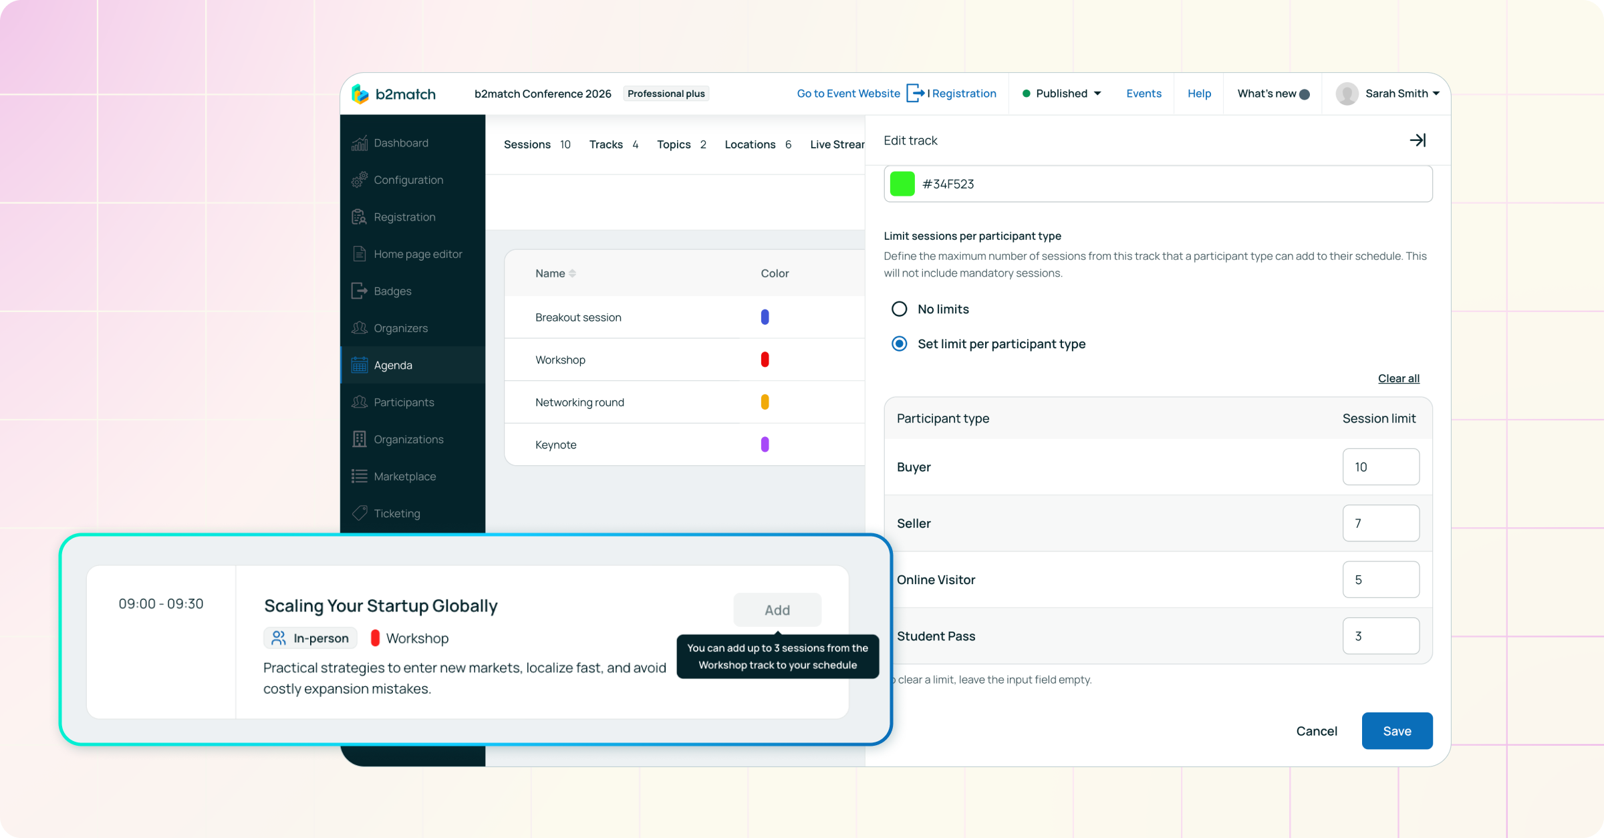
Task: Open the Events link in header
Action: [1144, 94]
